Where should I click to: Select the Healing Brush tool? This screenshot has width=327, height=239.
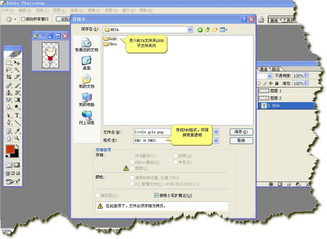(8, 86)
